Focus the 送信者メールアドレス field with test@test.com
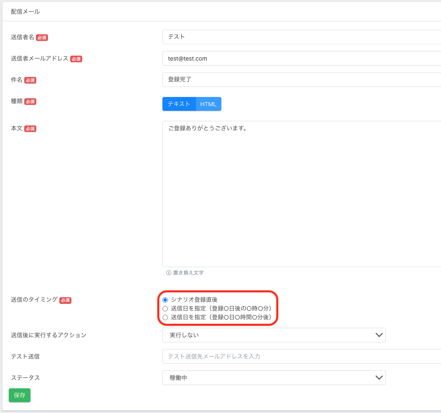The image size is (441, 413). [301, 59]
